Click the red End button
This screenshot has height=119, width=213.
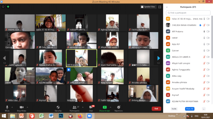coord(156,109)
